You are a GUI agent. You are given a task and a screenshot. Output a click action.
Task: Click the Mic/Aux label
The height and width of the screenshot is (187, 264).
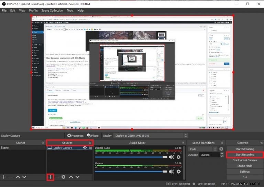click(x=99, y=163)
